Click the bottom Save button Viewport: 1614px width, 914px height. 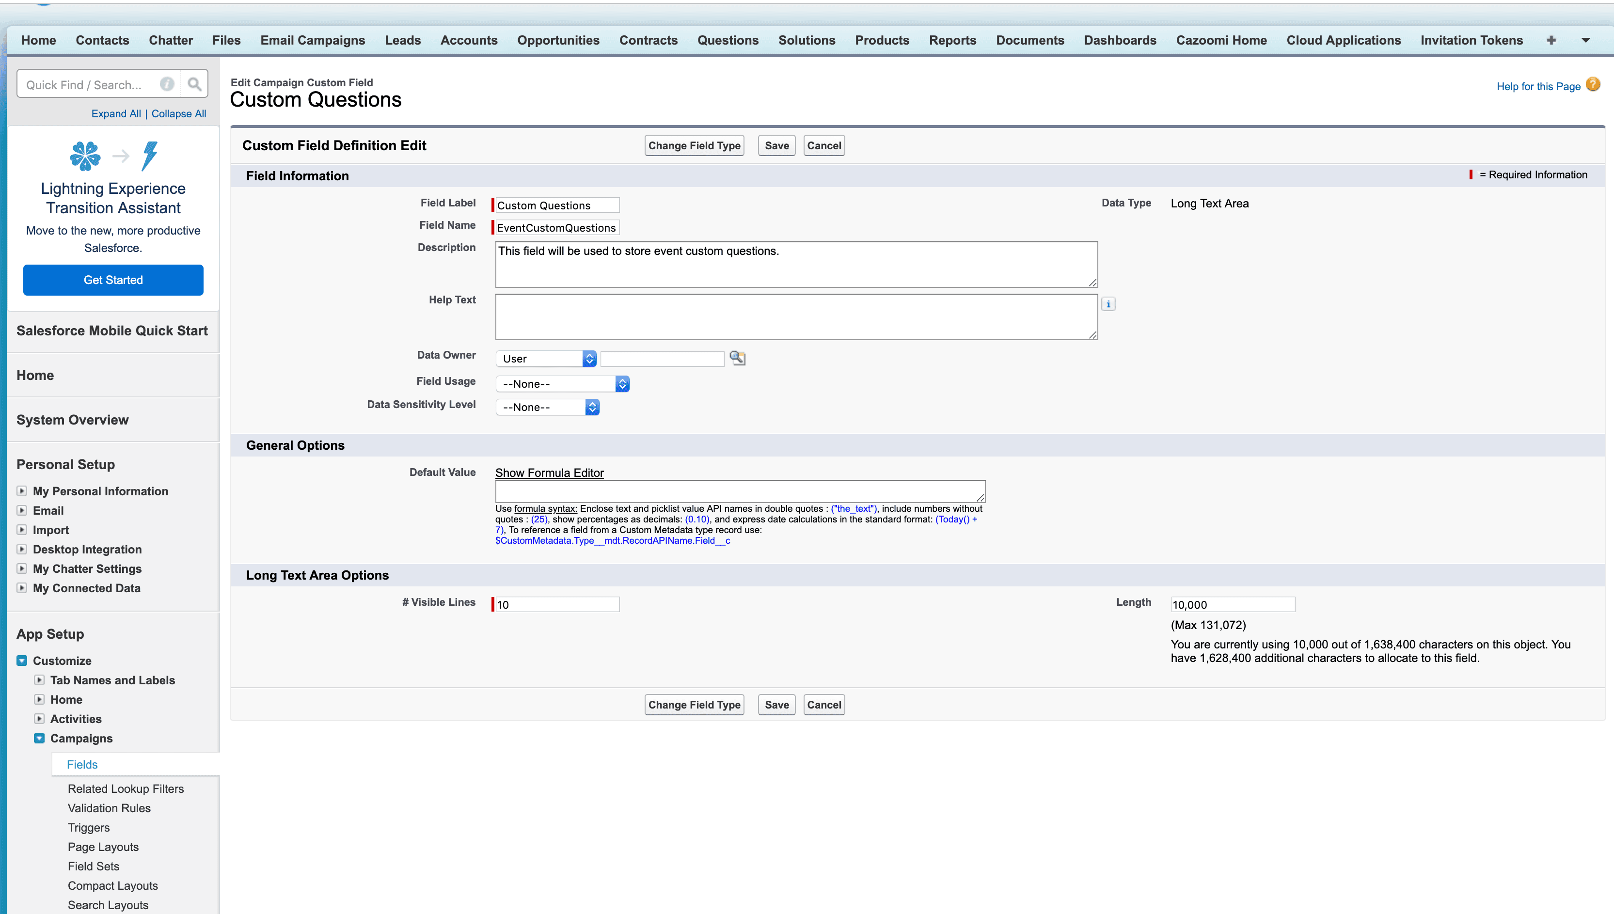coord(776,705)
